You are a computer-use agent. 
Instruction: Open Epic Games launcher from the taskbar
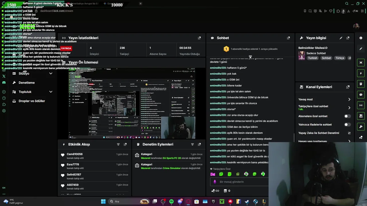pos(213,201)
